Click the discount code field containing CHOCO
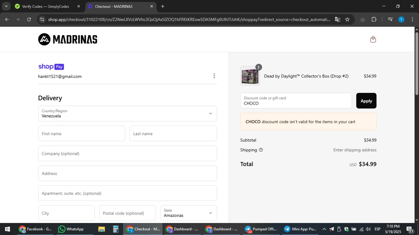419x235 pixels. click(x=296, y=101)
